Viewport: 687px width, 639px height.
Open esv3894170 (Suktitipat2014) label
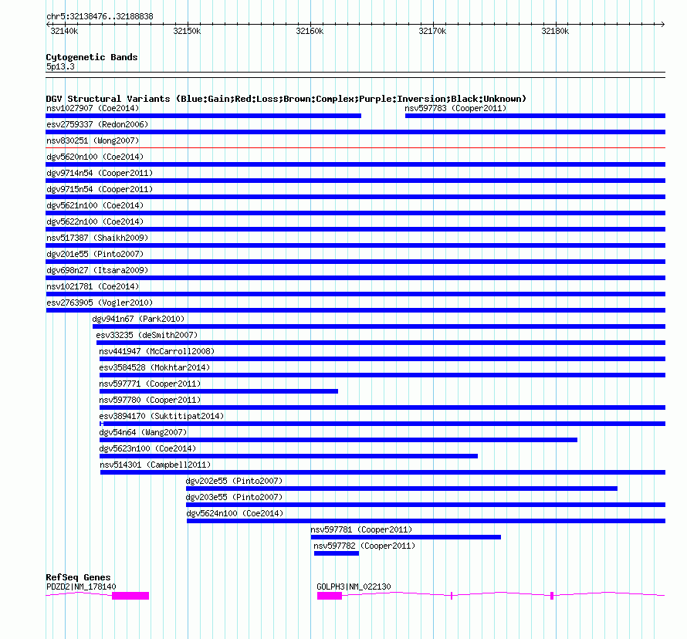click(x=161, y=416)
